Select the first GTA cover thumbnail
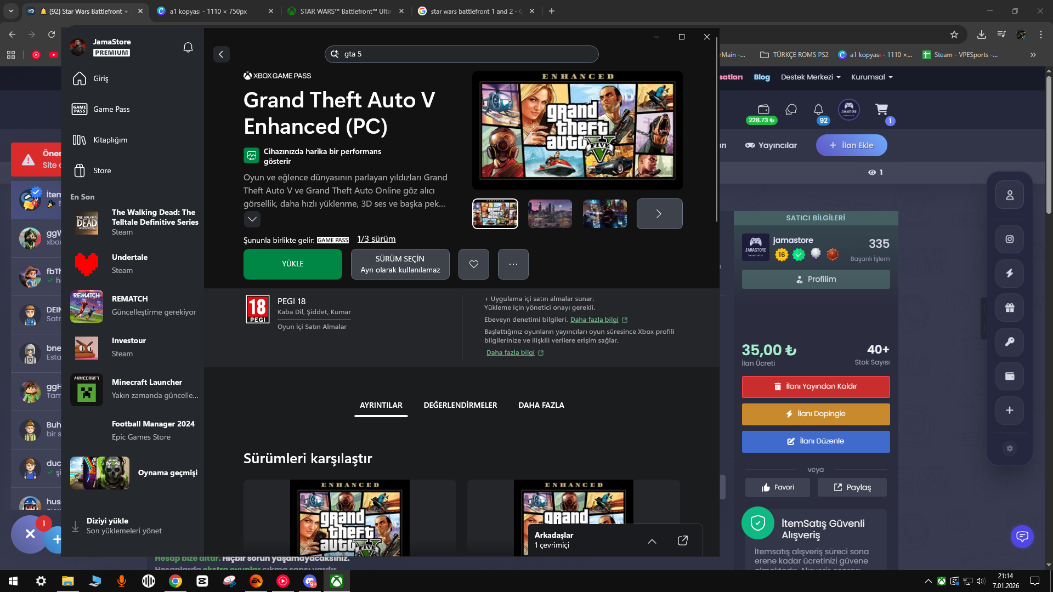The image size is (1053, 592). [x=495, y=214]
